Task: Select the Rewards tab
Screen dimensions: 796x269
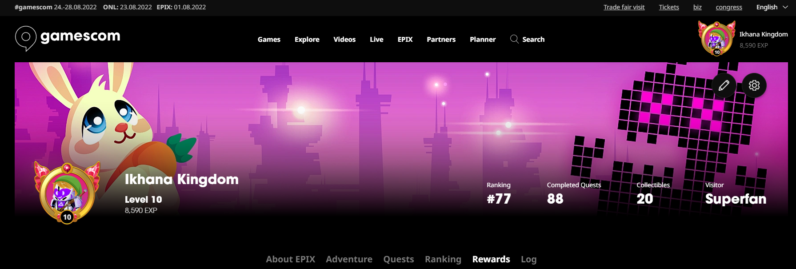Action: pyautogui.click(x=491, y=259)
